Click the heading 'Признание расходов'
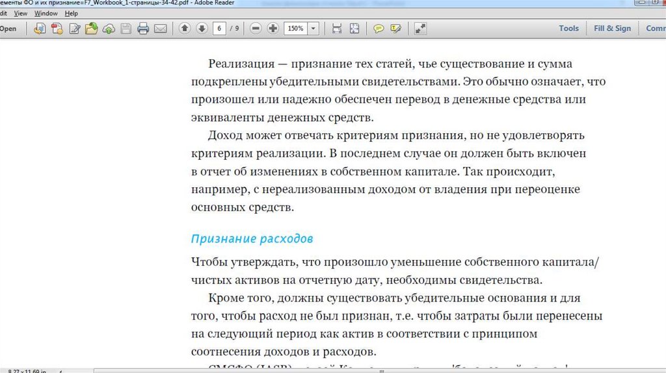 coord(252,238)
